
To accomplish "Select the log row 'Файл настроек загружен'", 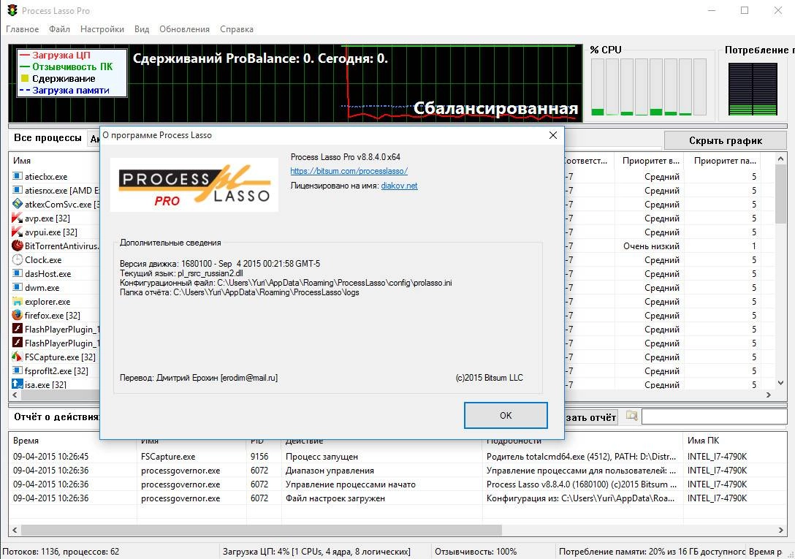I will click(x=397, y=498).
